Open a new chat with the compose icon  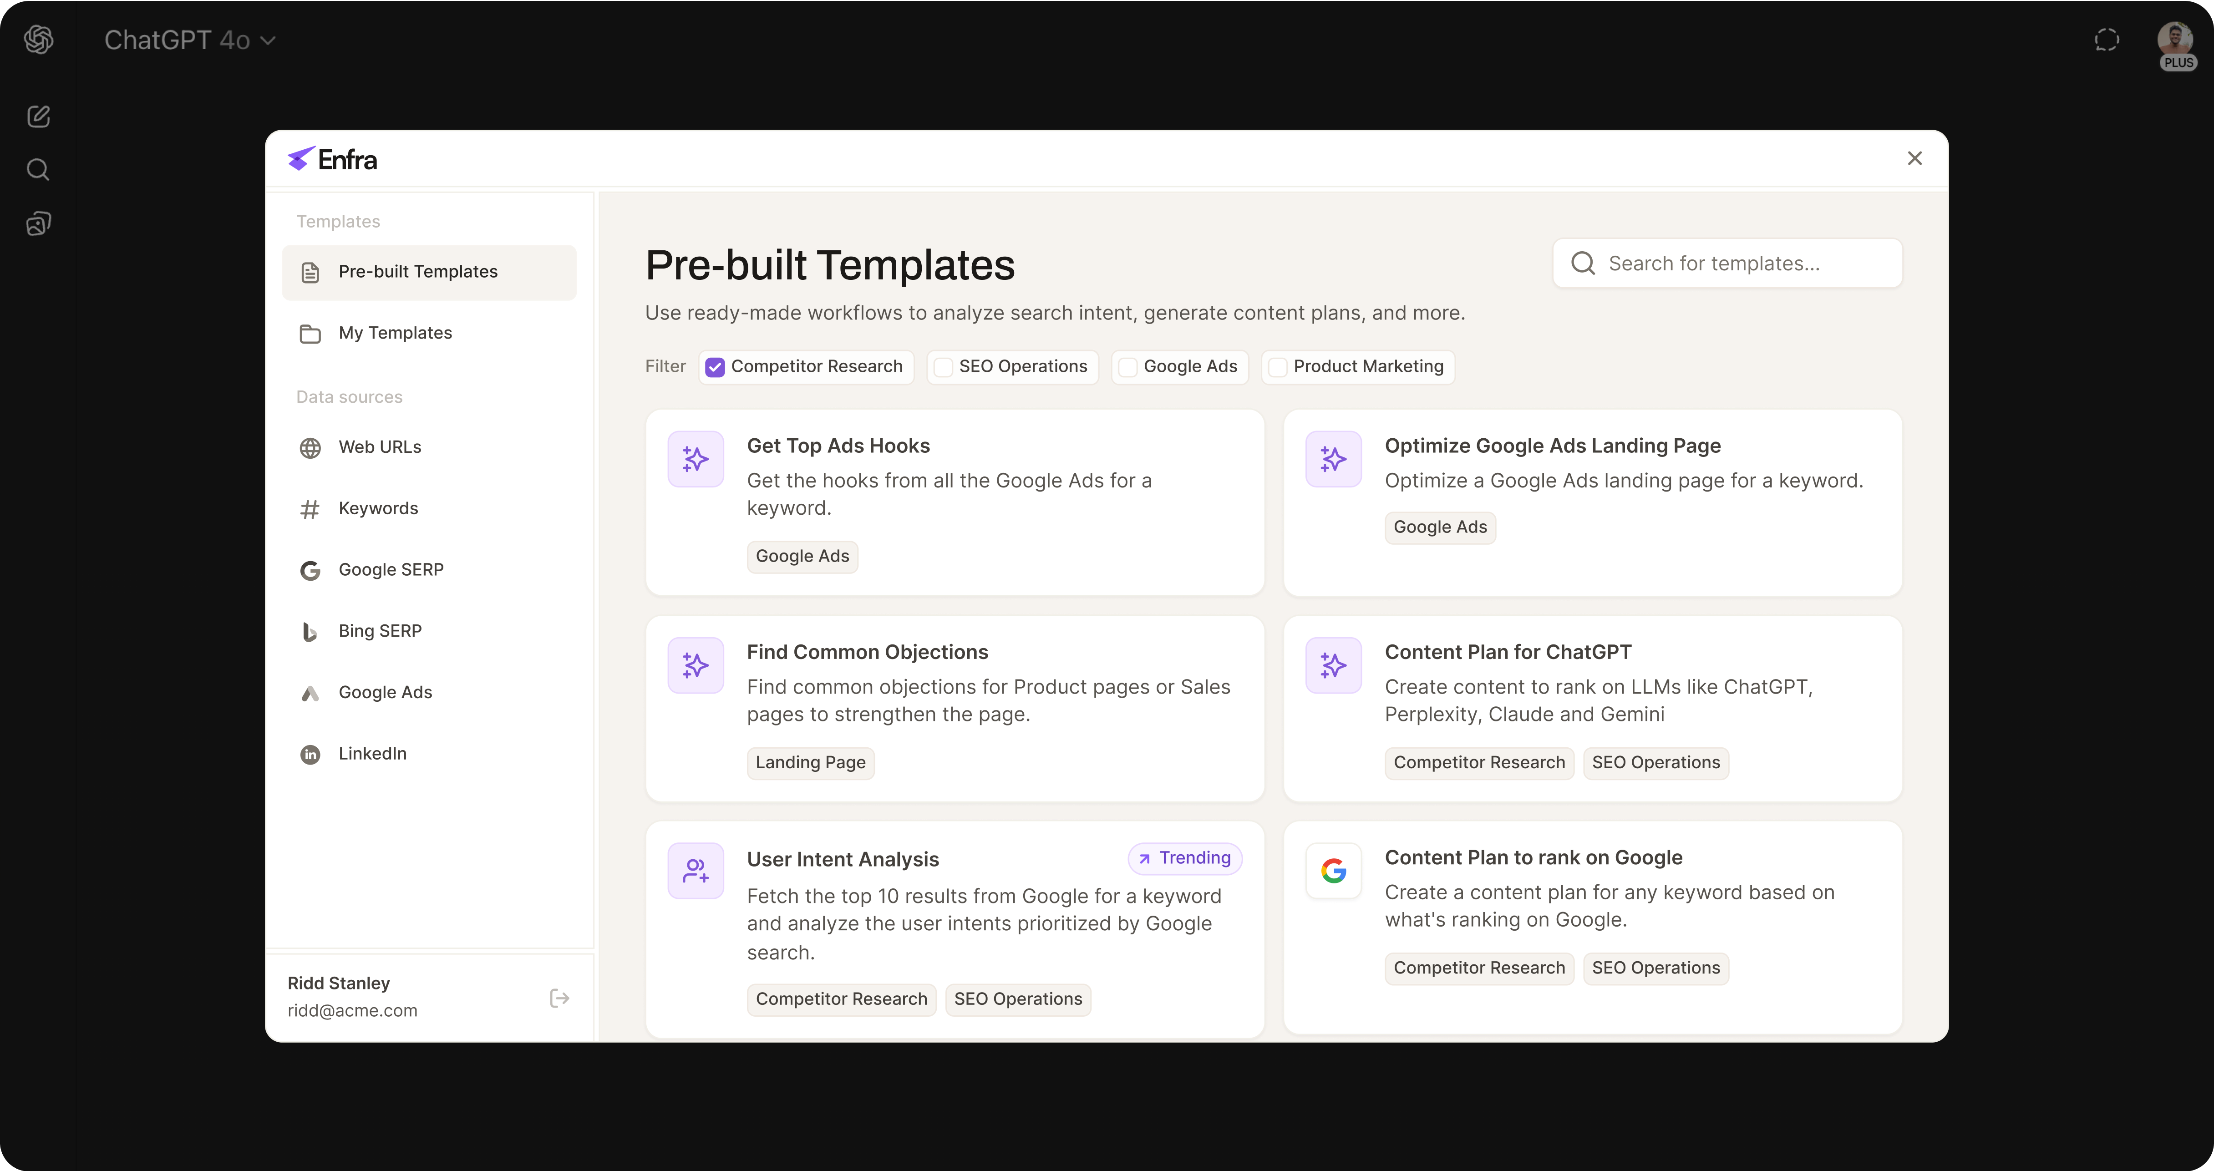point(38,117)
